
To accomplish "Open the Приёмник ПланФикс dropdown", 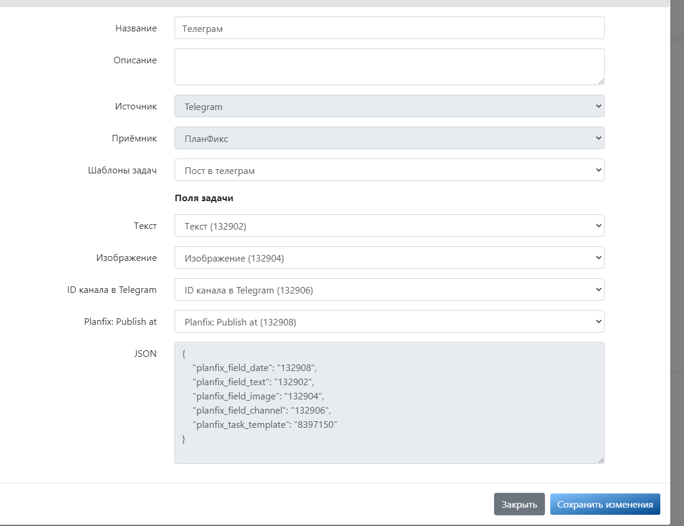I will coord(389,138).
